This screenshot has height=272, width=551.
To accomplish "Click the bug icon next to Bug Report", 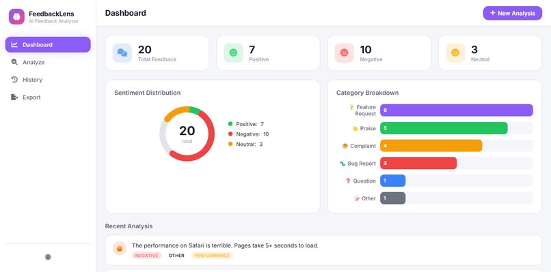I will [x=342, y=164].
